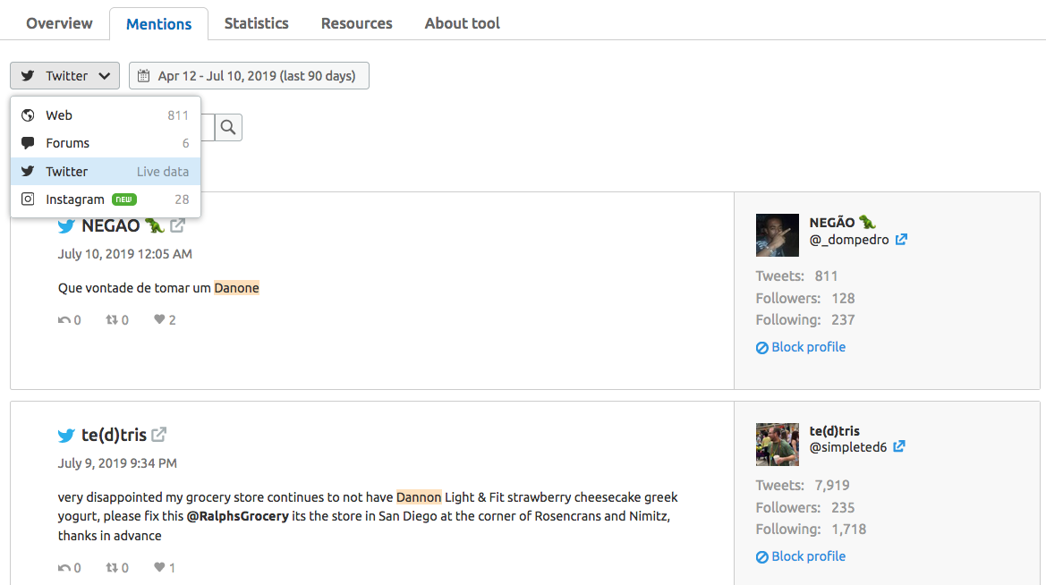Viewport: 1046px width, 585px height.
Task: Click reply icon on te(d)tris tweet
Action: tap(64, 567)
